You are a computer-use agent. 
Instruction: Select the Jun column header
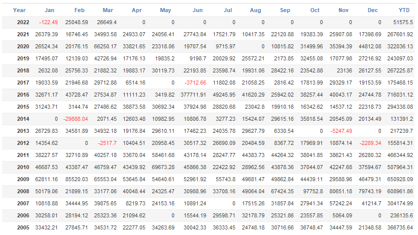[x=198, y=10]
